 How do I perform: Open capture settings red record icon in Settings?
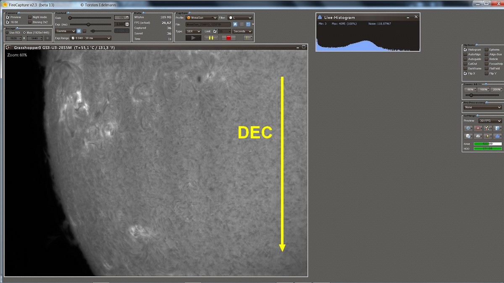click(x=478, y=128)
